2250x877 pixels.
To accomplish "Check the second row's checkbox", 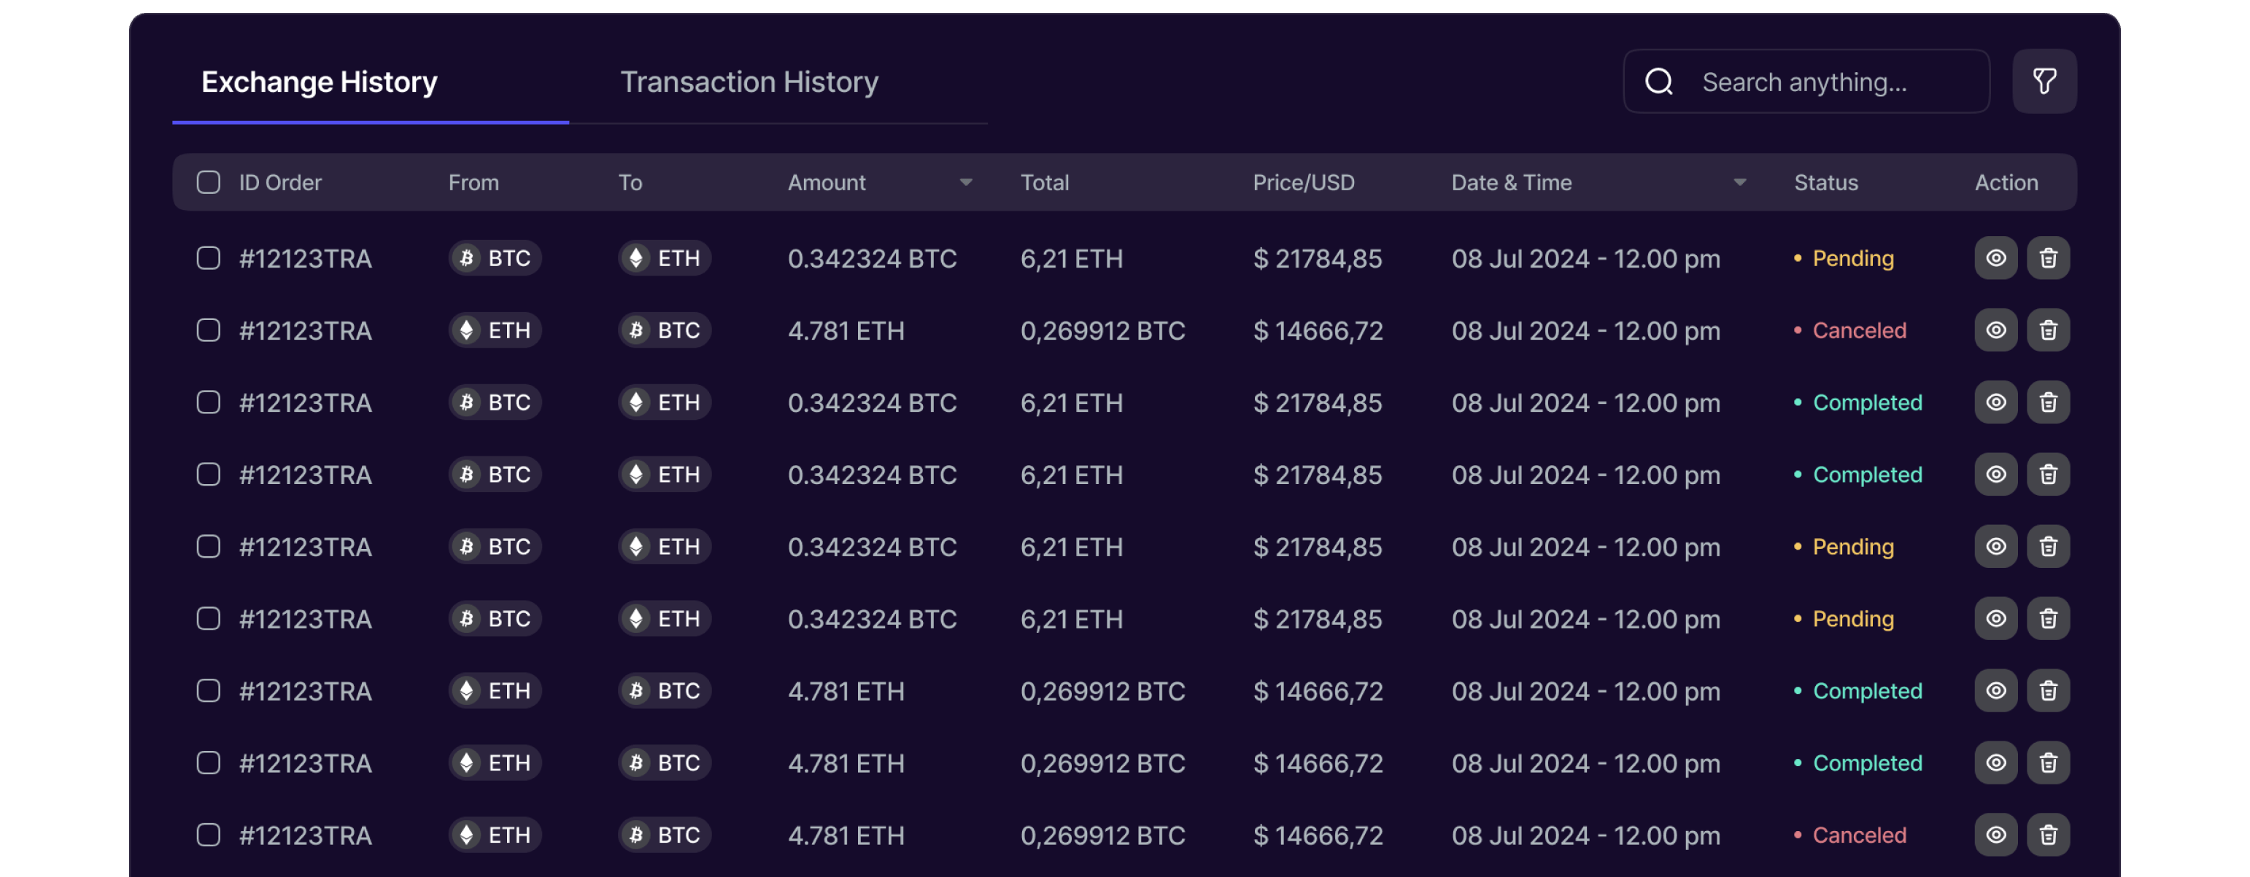I will coord(208,331).
